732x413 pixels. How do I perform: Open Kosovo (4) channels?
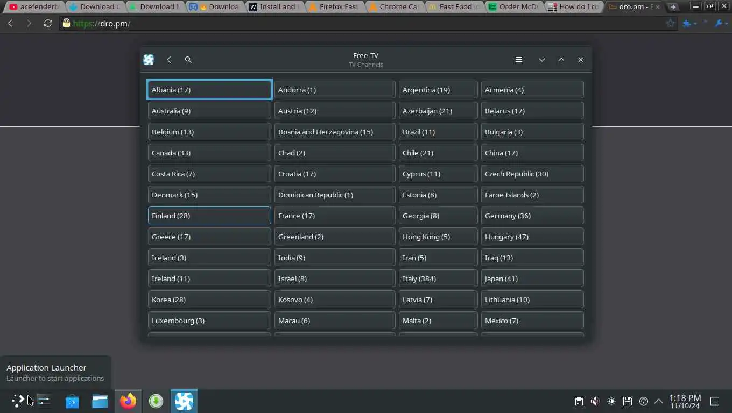click(x=335, y=300)
